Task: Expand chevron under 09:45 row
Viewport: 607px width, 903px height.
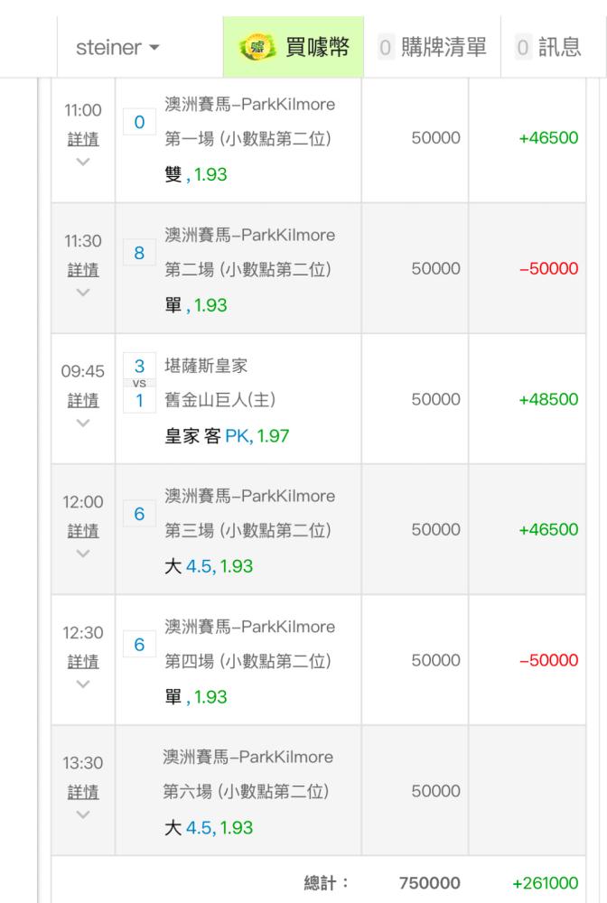Action: tap(83, 423)
